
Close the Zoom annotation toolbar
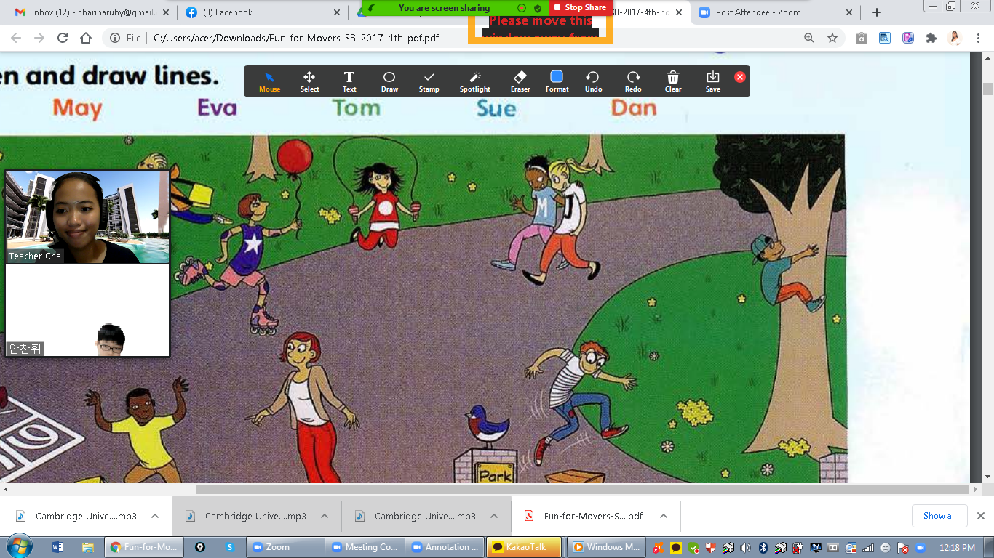pyautogui.click(x=740, y=77)
